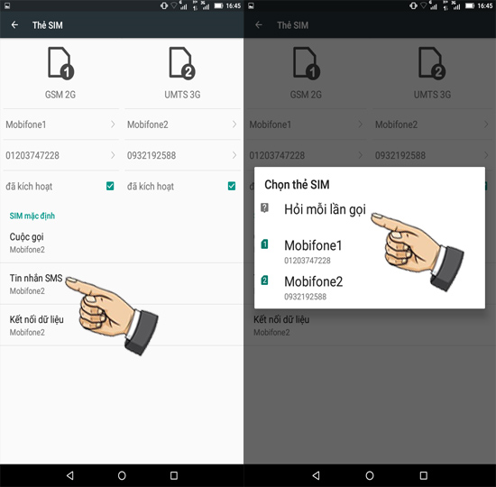Viewport: 496px width, 487px height.
Task: Tap Chọn thẻ SIM dialog title
Action: [x=297, y=185]
